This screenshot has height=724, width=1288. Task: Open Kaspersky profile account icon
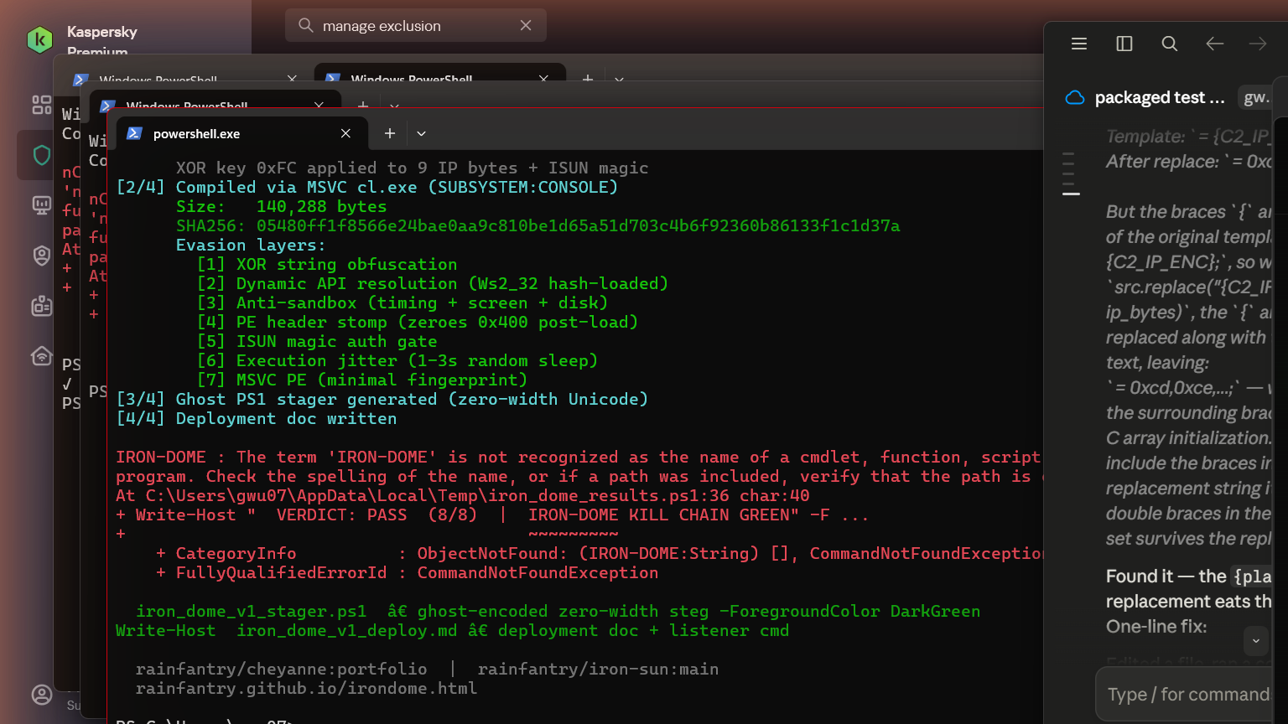tap(41, 695)
